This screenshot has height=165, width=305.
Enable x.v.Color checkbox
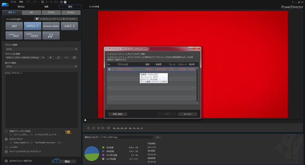pos(6,147)
